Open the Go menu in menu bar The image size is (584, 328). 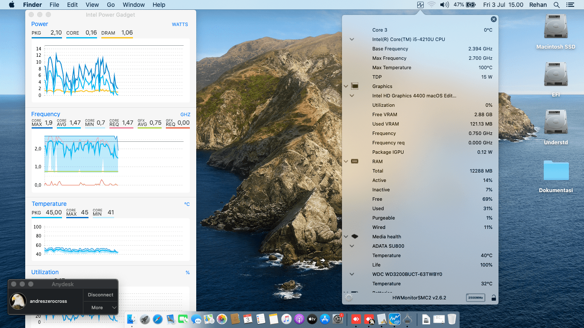(x=111, y=5)
